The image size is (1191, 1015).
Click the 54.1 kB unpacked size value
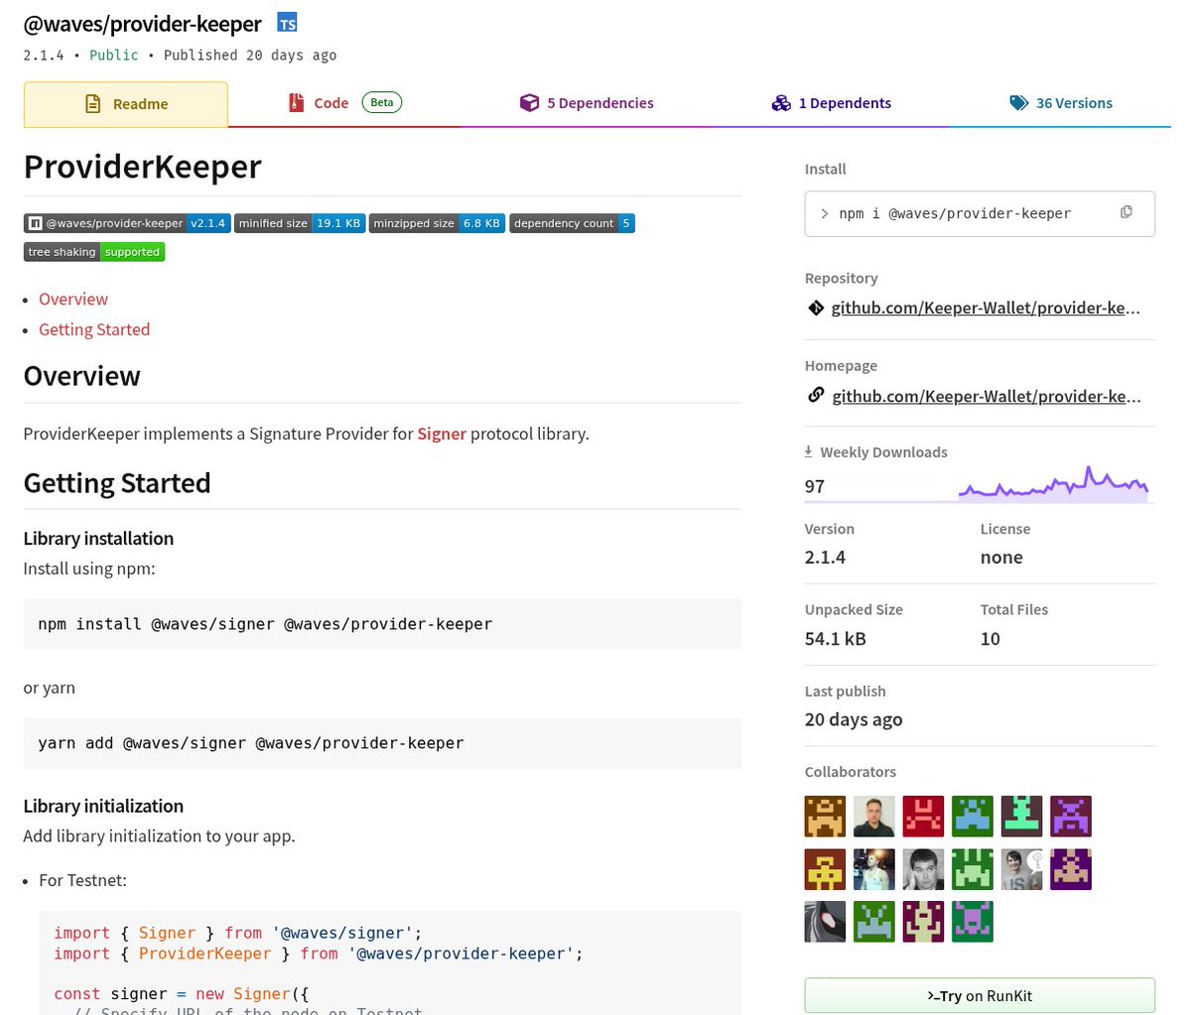pos(836,639)
